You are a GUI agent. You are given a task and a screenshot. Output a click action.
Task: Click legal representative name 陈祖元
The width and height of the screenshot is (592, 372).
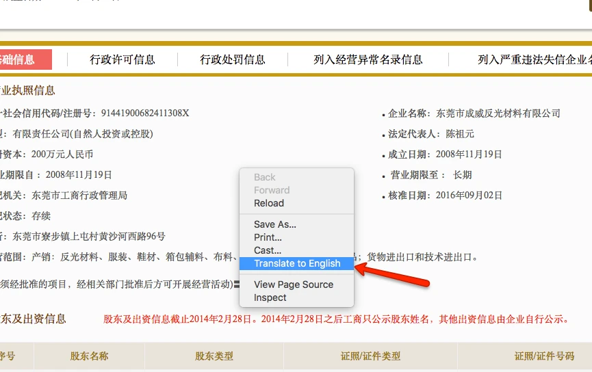click(x=459, y=134)
